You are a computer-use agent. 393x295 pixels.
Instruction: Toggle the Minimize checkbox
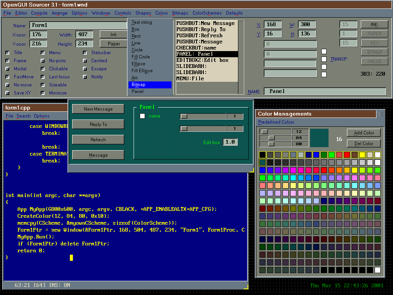point(43,93)
